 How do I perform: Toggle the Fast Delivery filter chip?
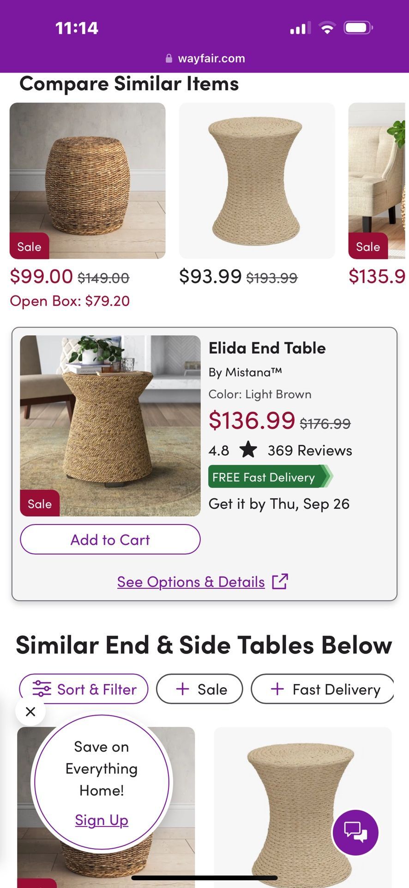[x=323, y=689]
